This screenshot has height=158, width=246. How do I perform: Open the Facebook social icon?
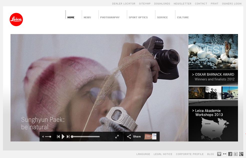click(x=230, y=154)
